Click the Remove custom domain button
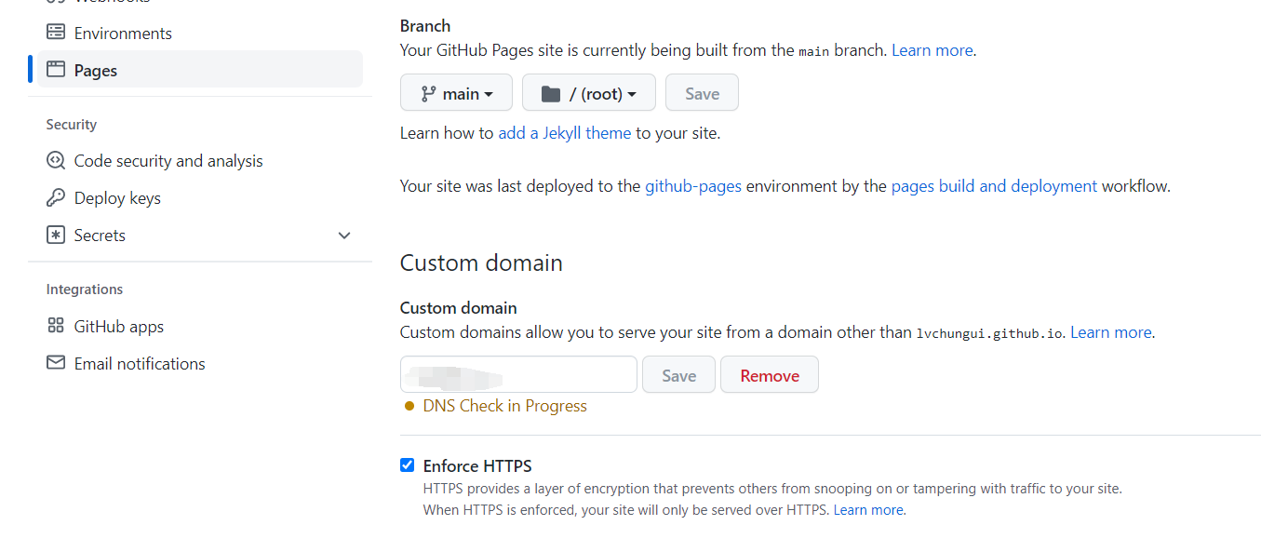This screenshot has height=552, width=1261. 770,375
